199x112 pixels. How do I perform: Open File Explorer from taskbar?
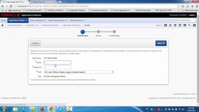click(x=15, y=109)
